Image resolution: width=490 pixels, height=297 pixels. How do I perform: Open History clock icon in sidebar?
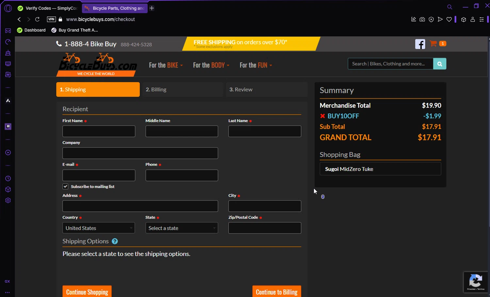coord(8,179)
